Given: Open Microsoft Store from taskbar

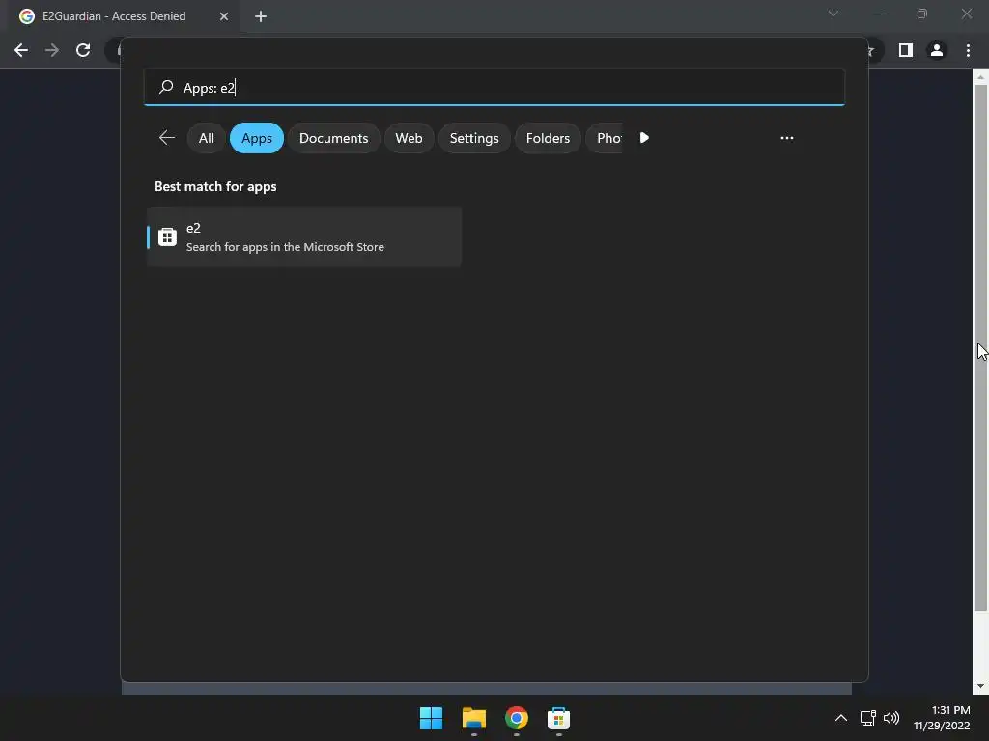Looking at the screenshot, I should [558, 718].
